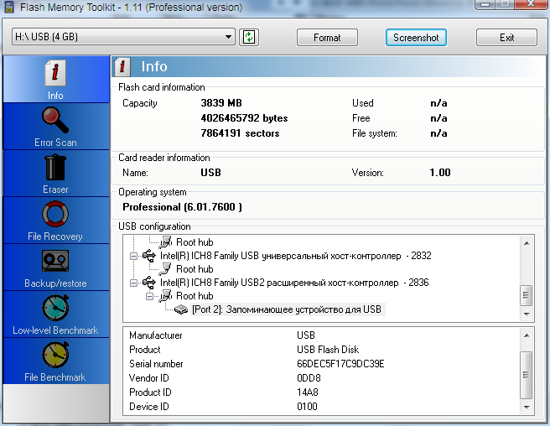The width and height of the screenshot is (550, 426).
Task: Click the device details scrollbar thumb
Action: tap(527, 375)
